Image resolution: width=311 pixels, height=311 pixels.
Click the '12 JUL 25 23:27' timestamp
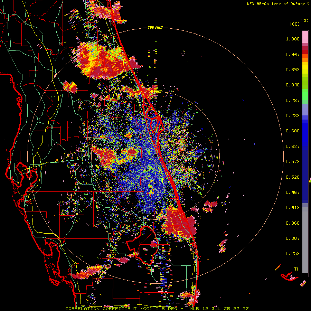pyautogui.click(x=226, y=309)
